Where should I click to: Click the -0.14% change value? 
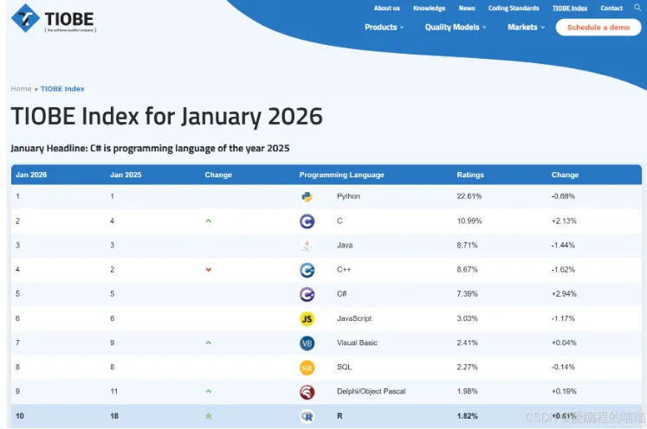point(563,367)
